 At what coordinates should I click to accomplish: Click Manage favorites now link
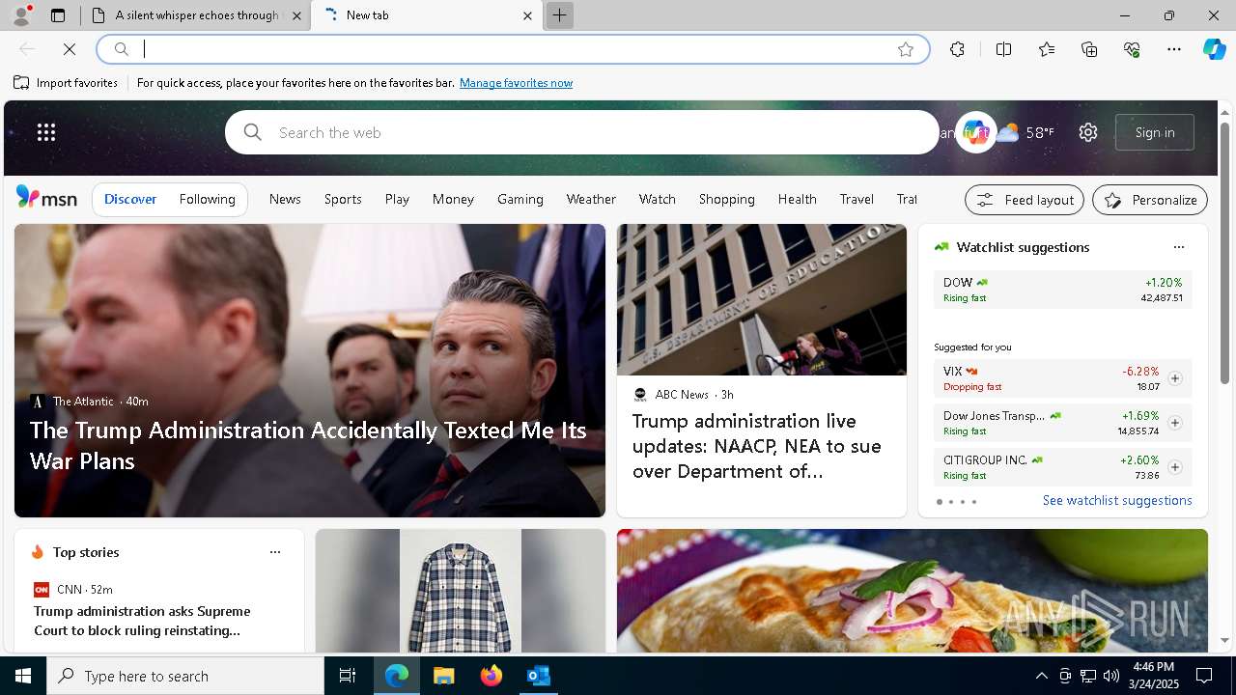click(x=516, y=83)
